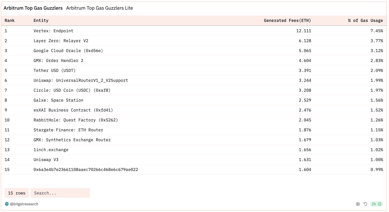Viewport: 389px width, 212px height.
Task: Select the Layer Zero: Relayer V2 cell
Action: point(61,41)
